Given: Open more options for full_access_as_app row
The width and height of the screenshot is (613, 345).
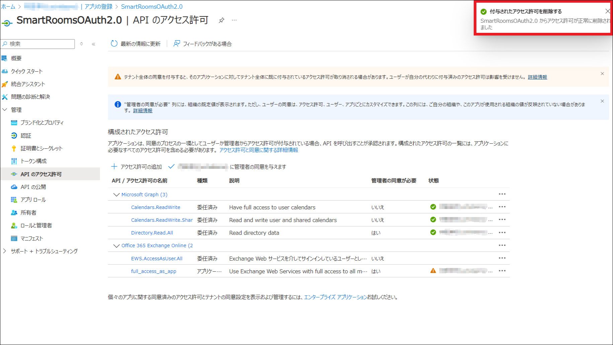Looking at the screenshot, I should pos(502,271).
